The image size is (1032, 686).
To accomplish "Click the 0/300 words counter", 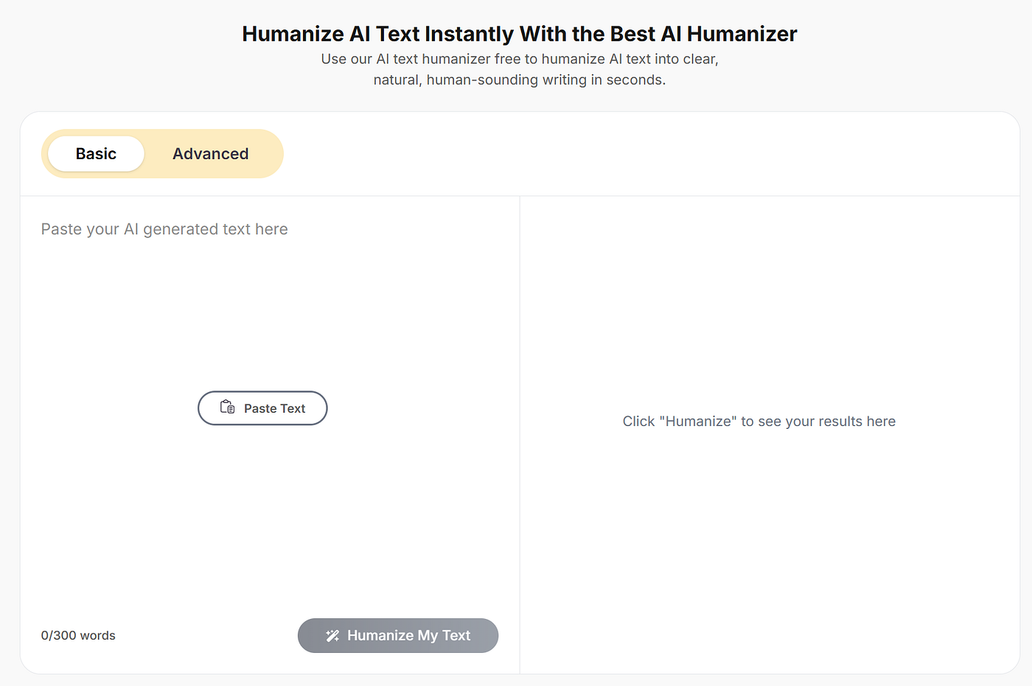I will (78, 635).
